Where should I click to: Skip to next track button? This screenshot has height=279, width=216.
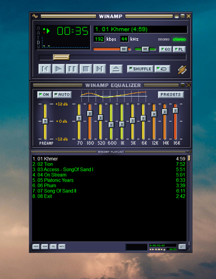click(99, 69)
